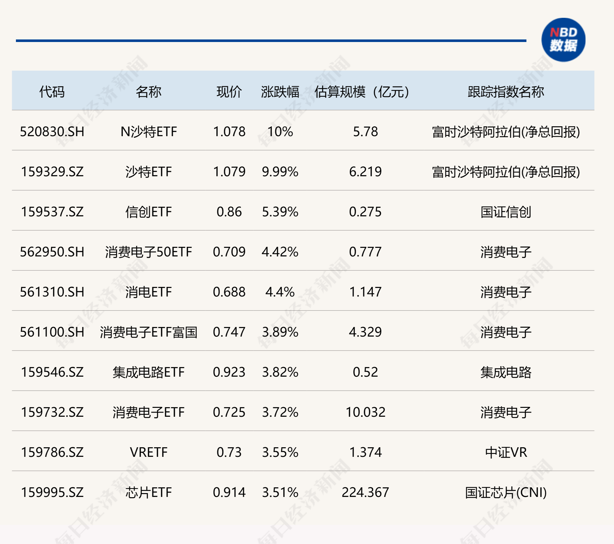Click the 跟踪指数名称 column header
Screen dimensions: 614x544
506,92
